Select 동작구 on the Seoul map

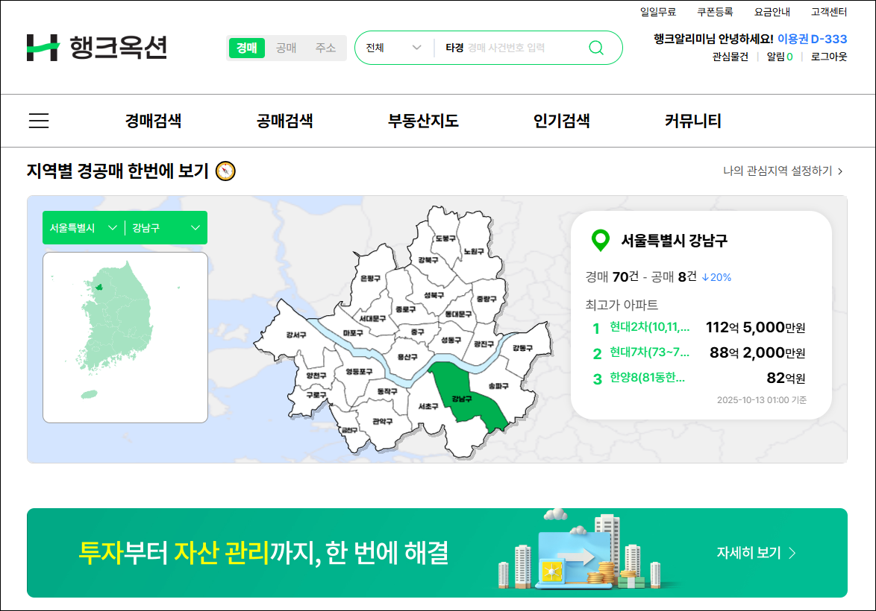(387, 391)
